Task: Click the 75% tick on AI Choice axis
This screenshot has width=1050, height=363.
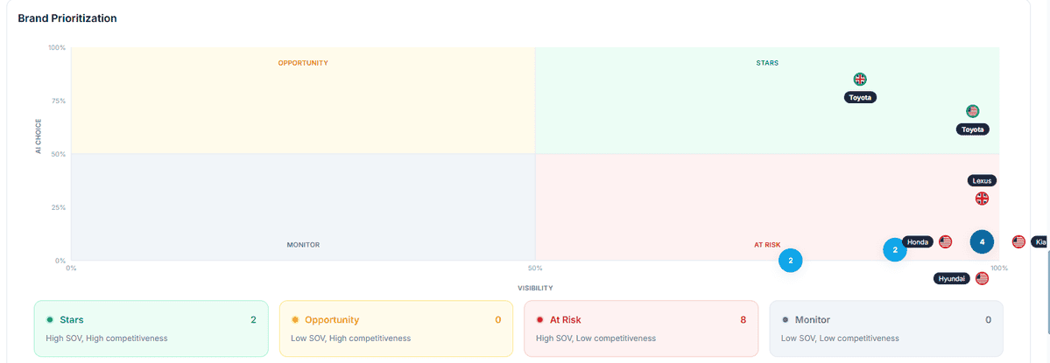Action: [58, 101]
